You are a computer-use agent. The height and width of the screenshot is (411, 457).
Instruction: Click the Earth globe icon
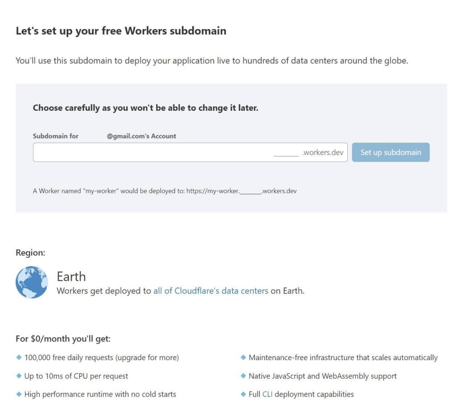(x=32, y=282)
